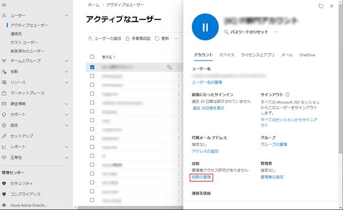This screenshot has width=343, height=210.
Task: Switch to the アカウント tab
Action: [203, 55]
